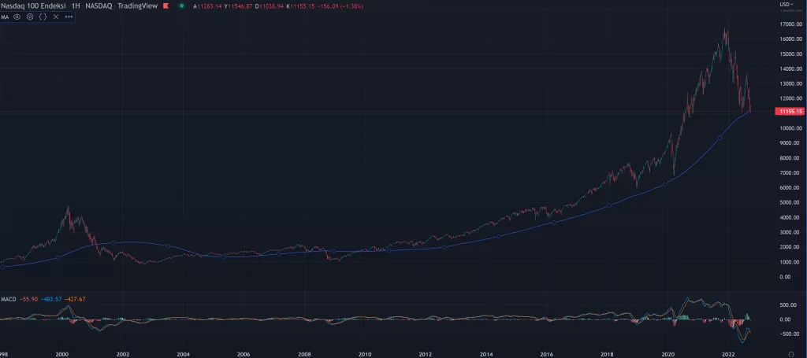Click the 11155.15 current price label
This screenshot has height=358, width=807.
(x=789, y=112)
